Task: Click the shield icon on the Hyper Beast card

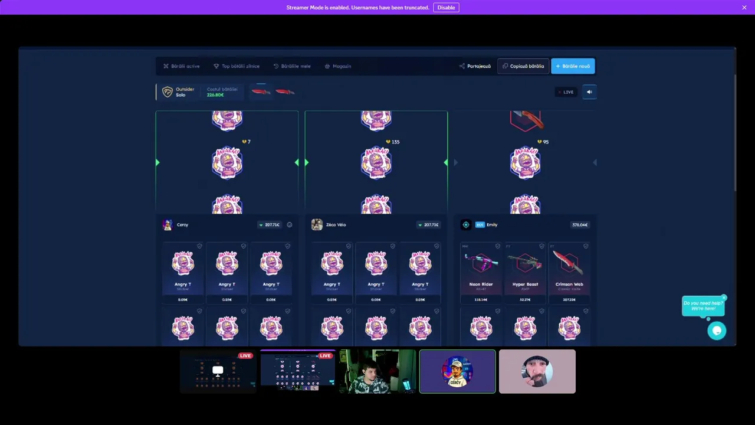Action: pos(541,246)
